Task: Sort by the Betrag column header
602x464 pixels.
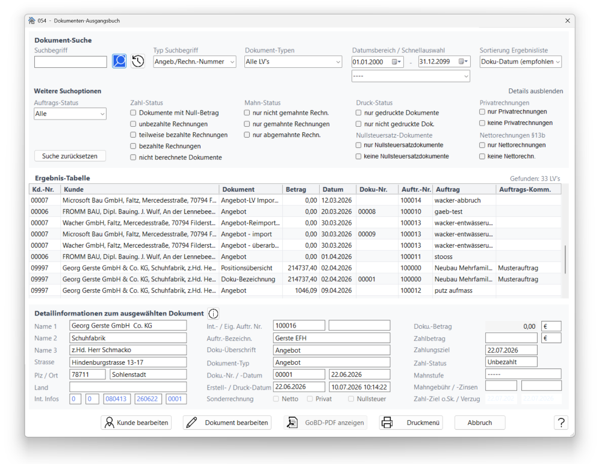Action: point(300,189)
